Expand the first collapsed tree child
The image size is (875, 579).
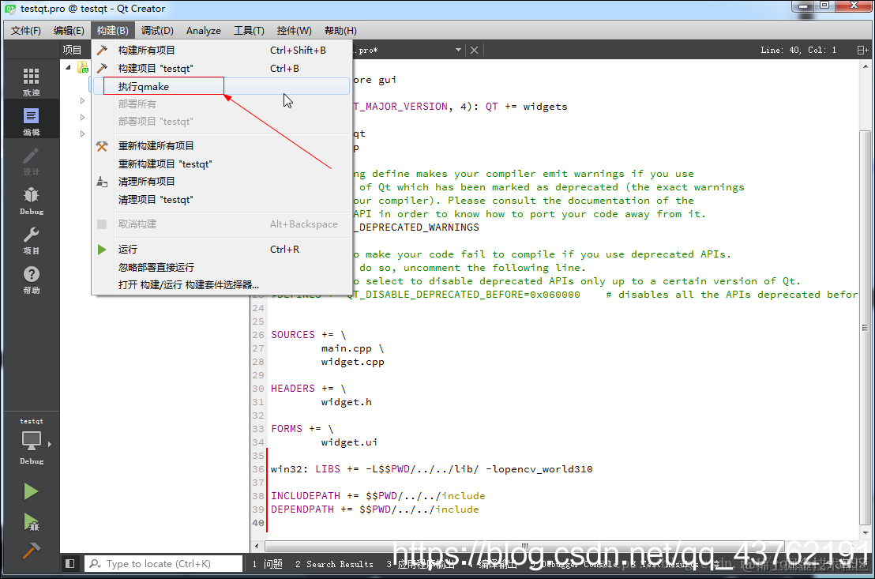(x=82, y=101)
